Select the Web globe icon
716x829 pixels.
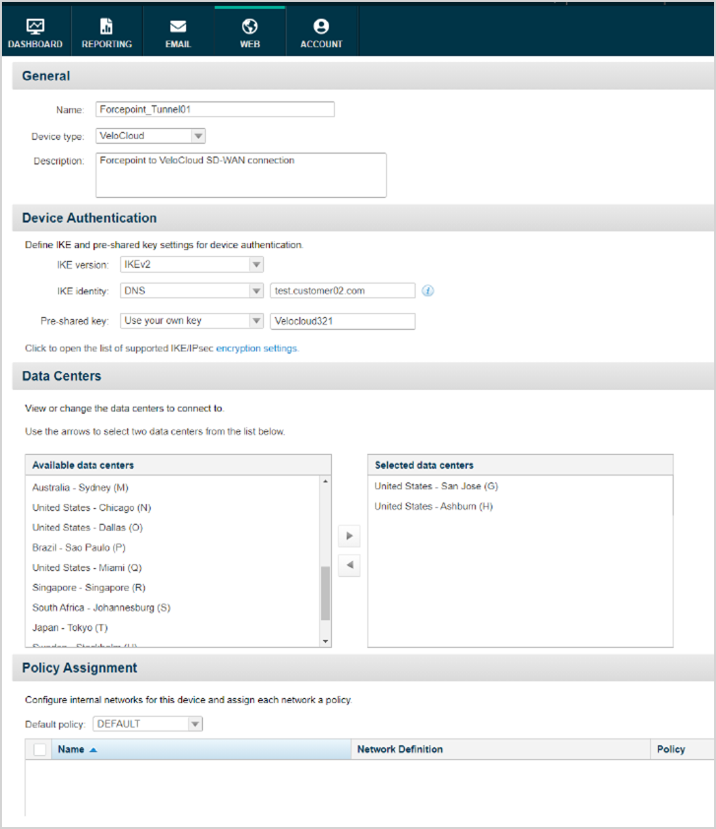point(250,27)
